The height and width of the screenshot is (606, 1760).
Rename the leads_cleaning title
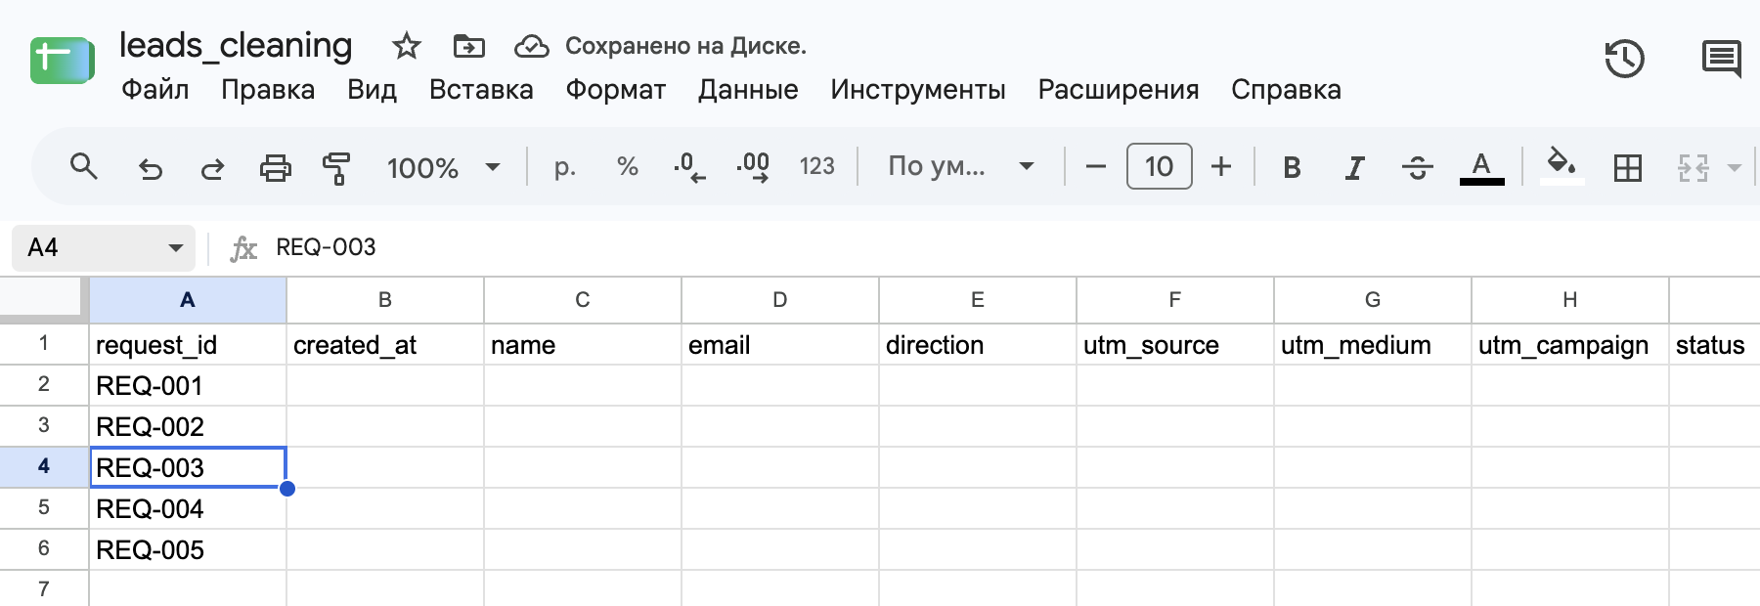pyautogui.click(x=236, y=45)
